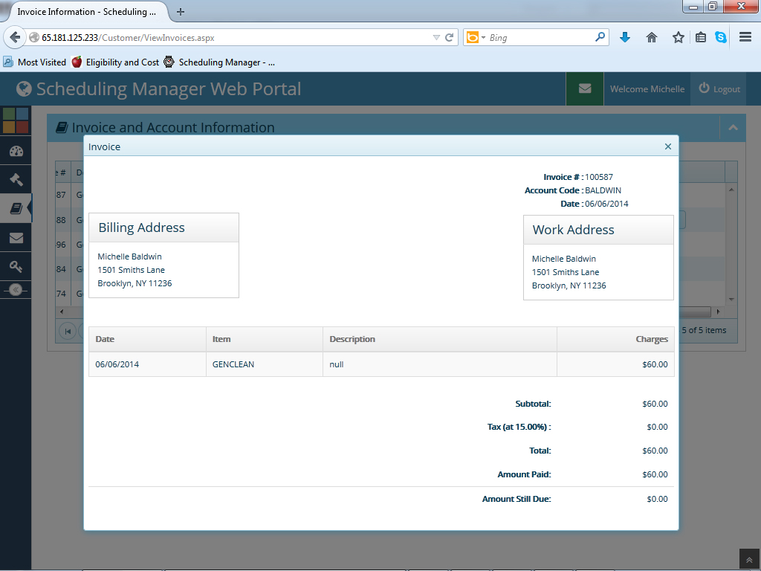761x571 pixels.
Task: Click into the Bing search field
Action: [540, 37]
